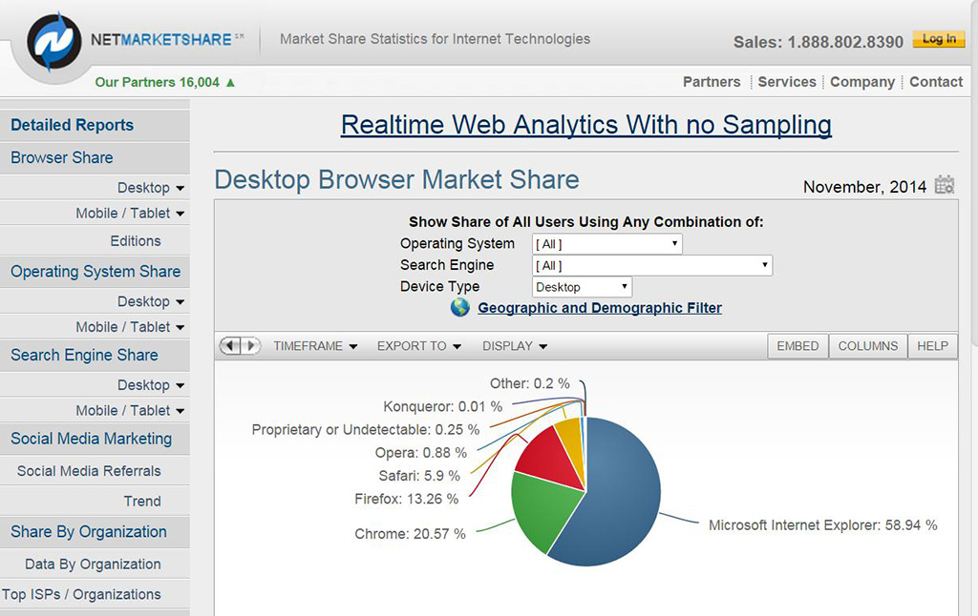Click the EMBED button

tap(797, 346)
